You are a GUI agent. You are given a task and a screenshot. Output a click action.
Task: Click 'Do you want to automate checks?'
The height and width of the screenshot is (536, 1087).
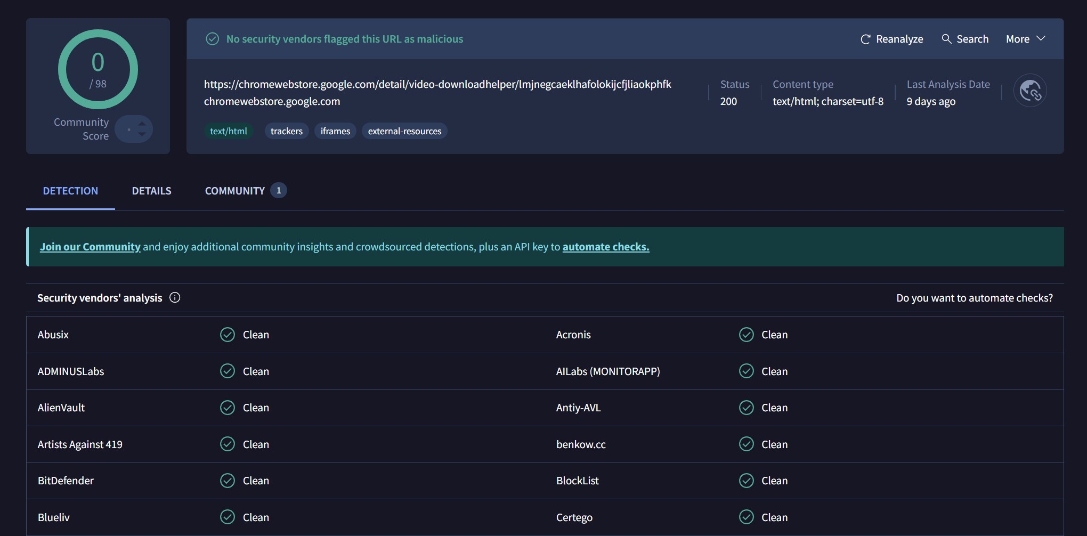(x=974, y=298)
